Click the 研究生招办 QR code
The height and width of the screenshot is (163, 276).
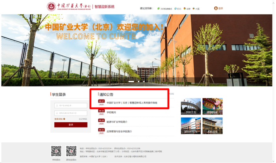[x=71, y=151]
